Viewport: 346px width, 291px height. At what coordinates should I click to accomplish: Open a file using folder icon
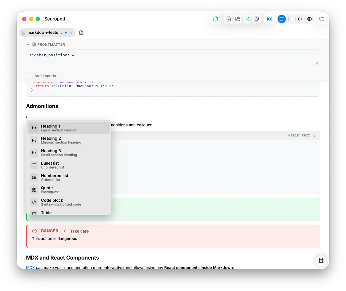238,19
